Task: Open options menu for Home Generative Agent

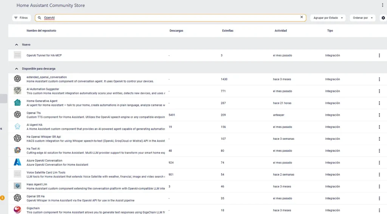Action: point(379,103)
